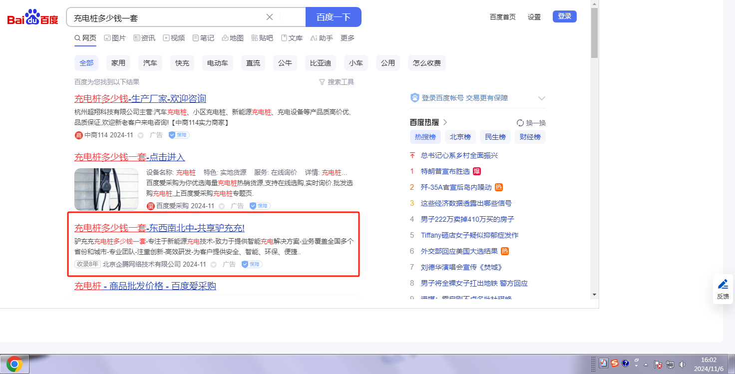This screenshot has height=374, width=735.
Task: Switch to the 北京榜 hot list tab
Action: [460, 137]
